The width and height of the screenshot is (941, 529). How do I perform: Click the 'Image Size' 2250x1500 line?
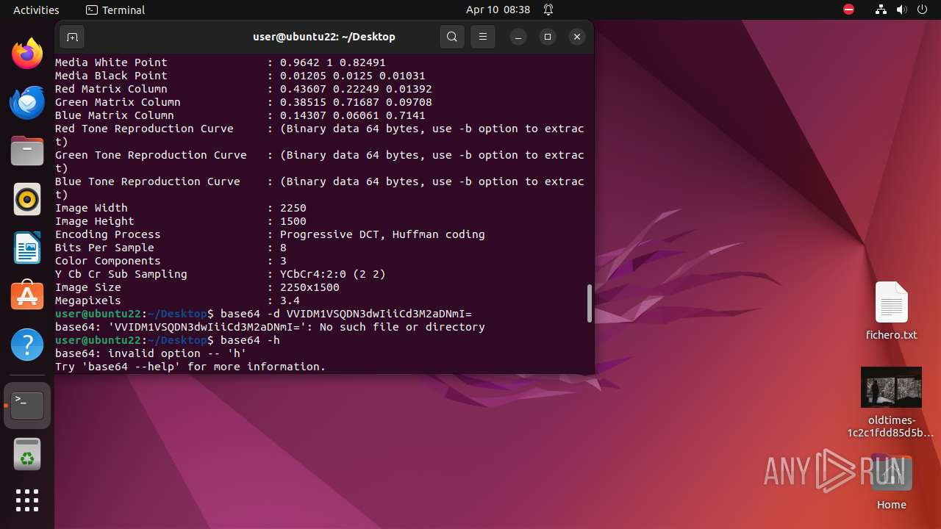[x=197, y=287]
